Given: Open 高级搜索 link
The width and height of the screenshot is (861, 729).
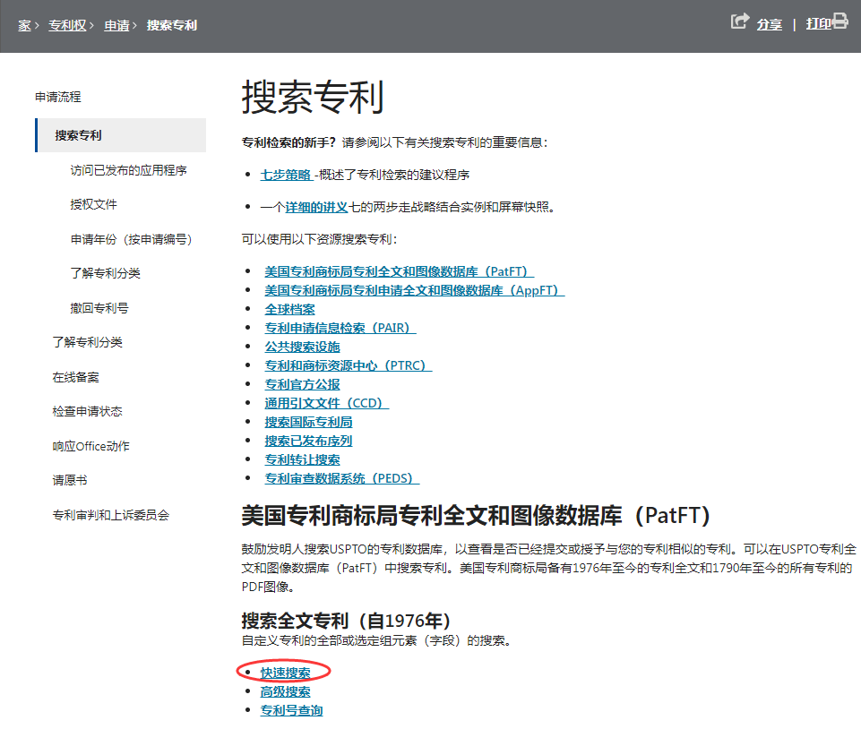Looking at the screenshot, I should point(286,691).
